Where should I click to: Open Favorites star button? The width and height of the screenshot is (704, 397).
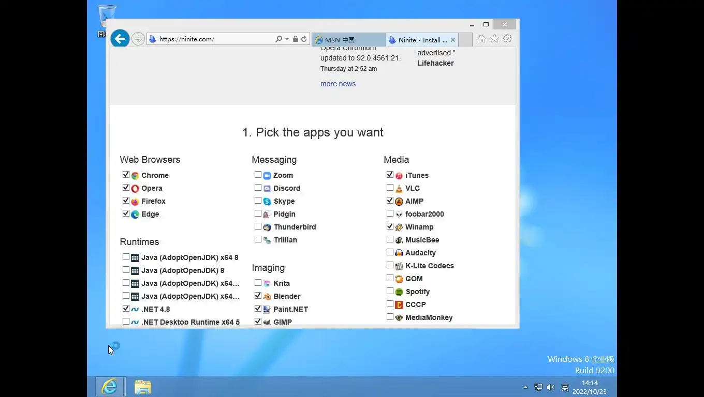tap(495, 39)
